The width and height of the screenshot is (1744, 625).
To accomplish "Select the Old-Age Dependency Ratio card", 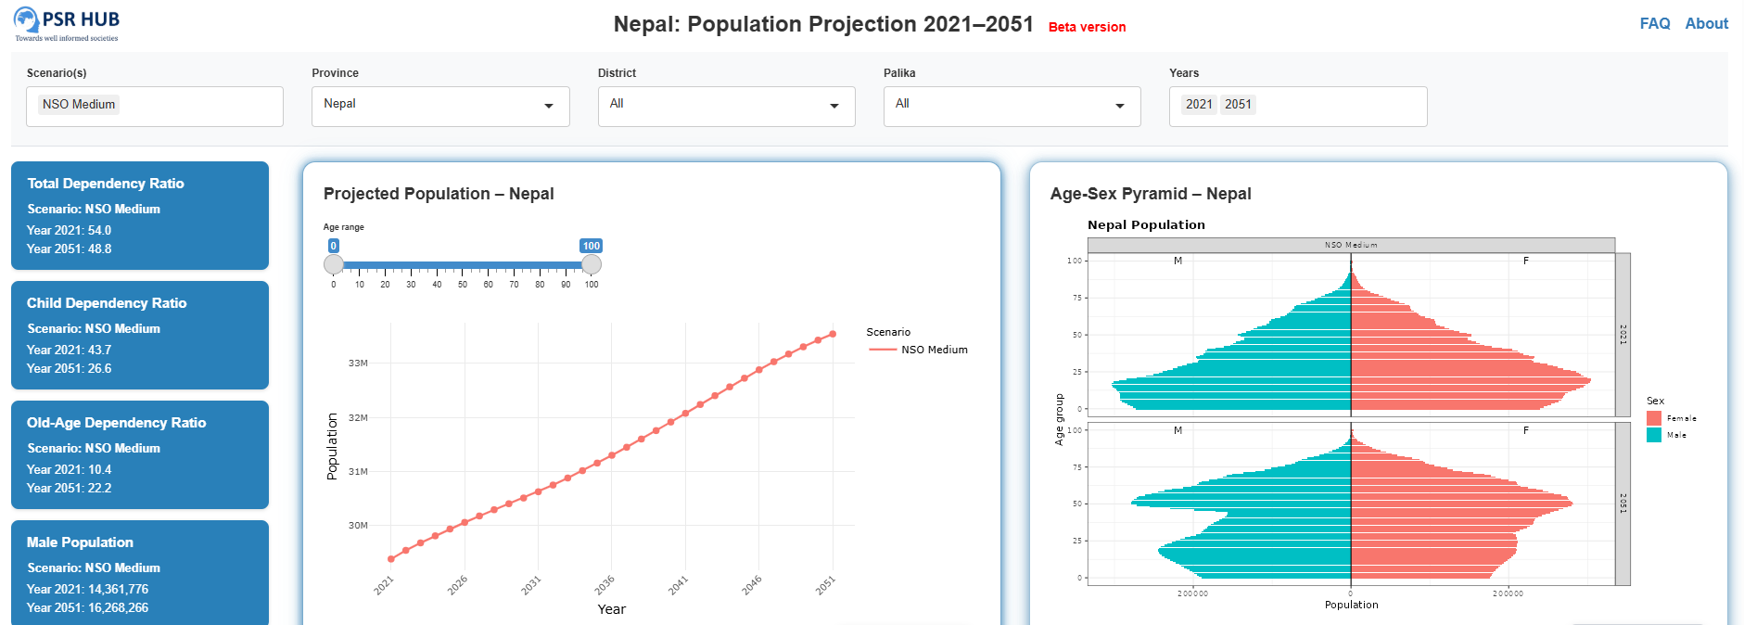I will point(140,454).
